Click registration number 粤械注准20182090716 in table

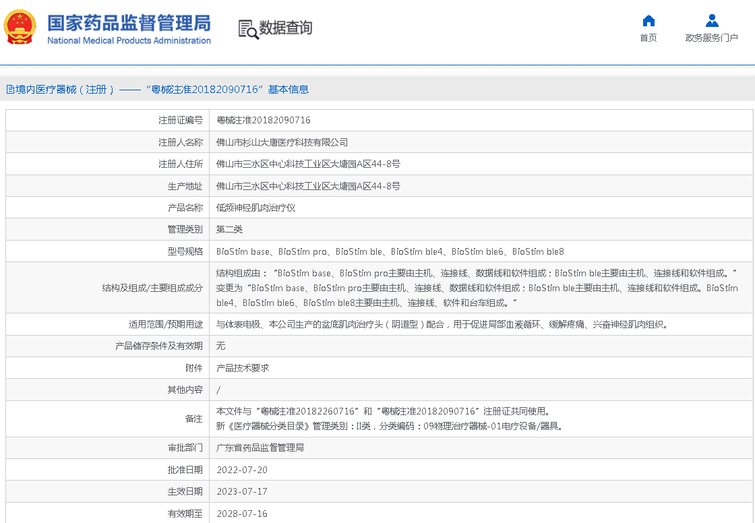click(263, 121)
